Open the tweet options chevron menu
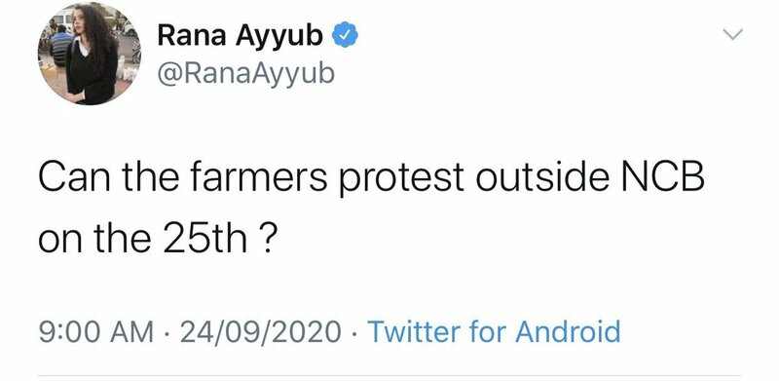This screenshot has height=381, width=779. click(x=733, y=34)
